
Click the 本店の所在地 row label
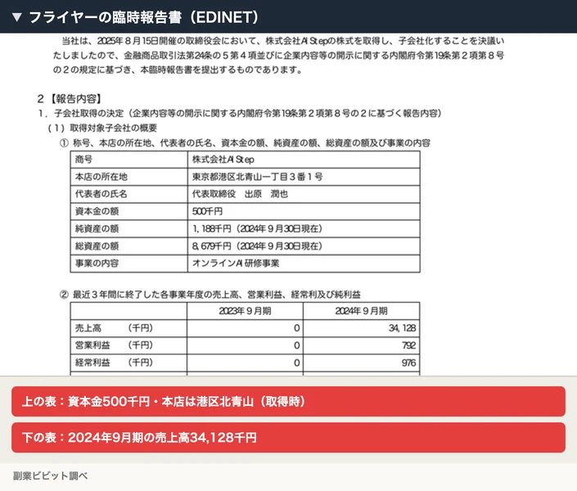101,177
